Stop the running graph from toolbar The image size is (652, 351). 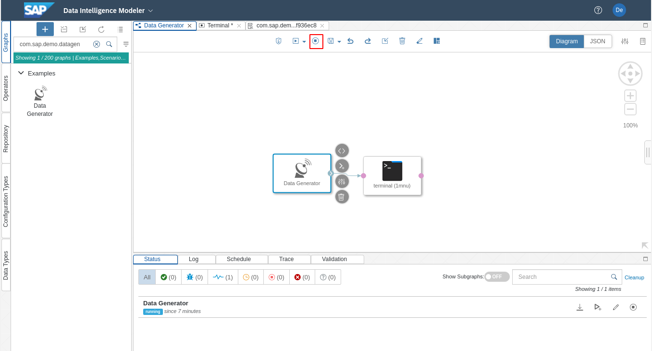316,41
